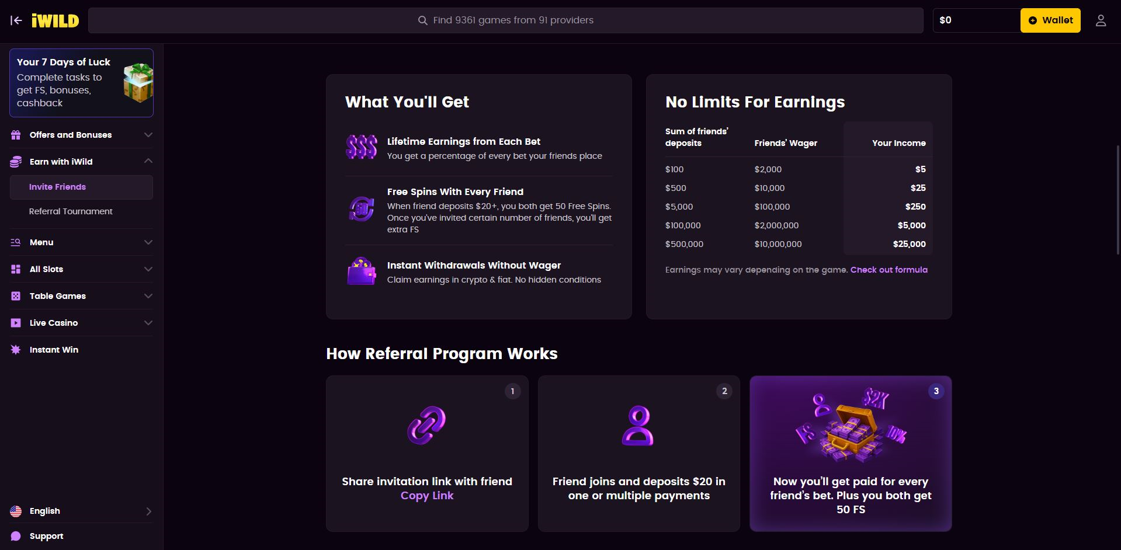
Task: Click the yellow Wallet button
Action: pyautogui.click(x=1050, y=20)
